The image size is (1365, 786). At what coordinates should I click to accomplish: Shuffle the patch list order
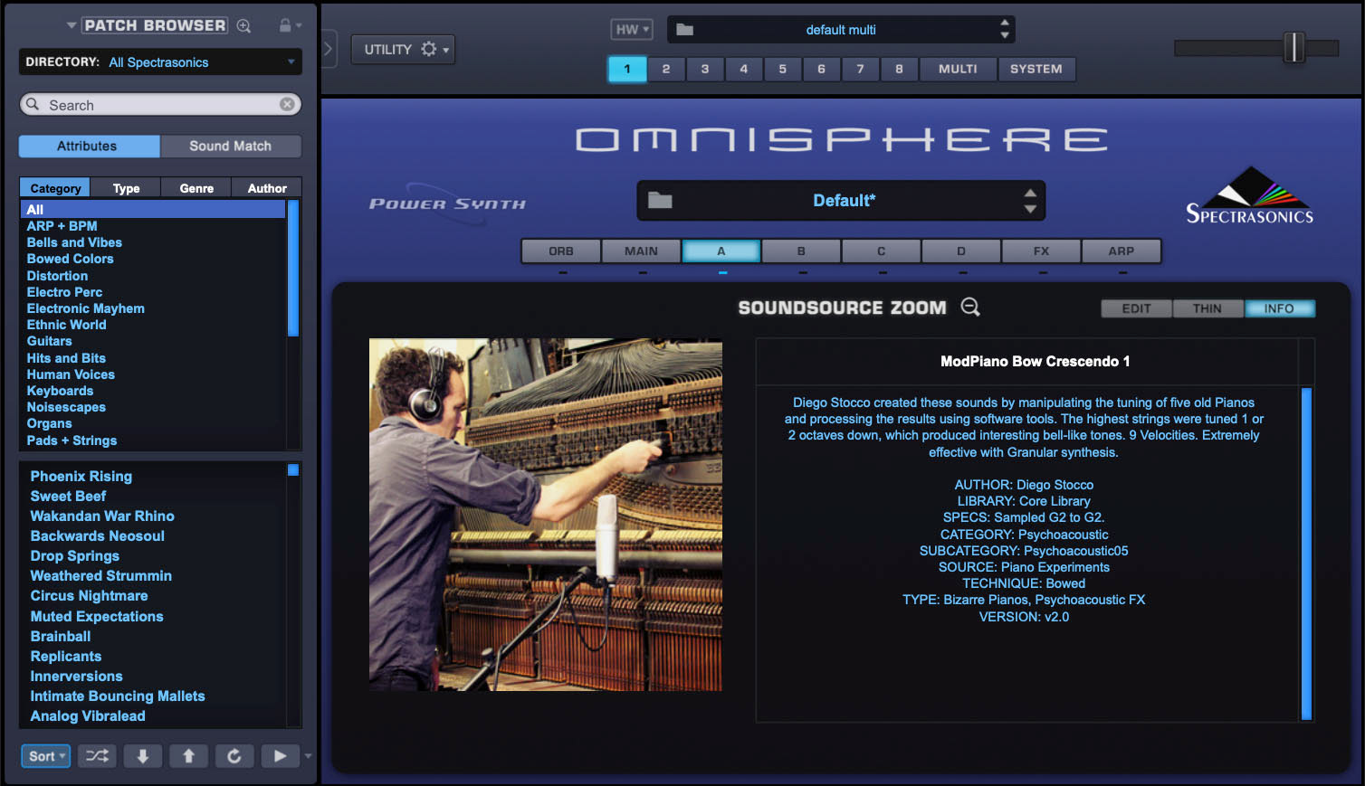[97, 756]
